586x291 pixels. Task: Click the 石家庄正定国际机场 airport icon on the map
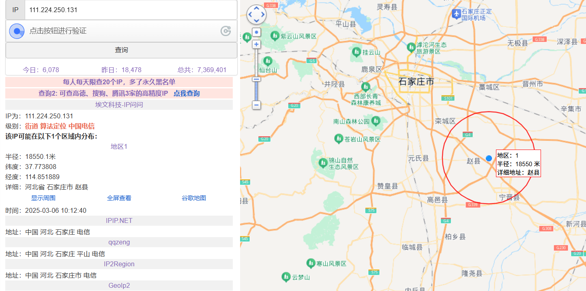(x=457, y=13)
